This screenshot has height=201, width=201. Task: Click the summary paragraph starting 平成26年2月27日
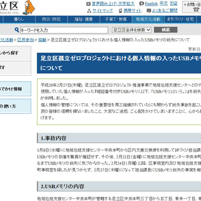tap(121, 101)
